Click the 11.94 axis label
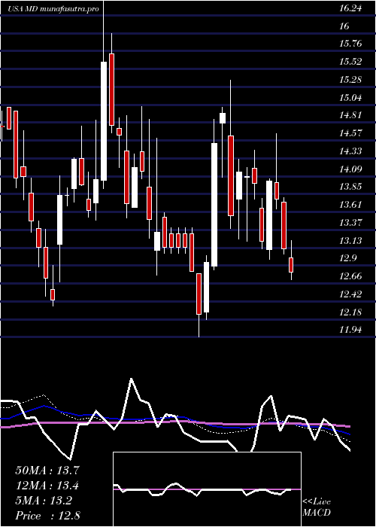Viewport: 376px width, 527px height. 350,330
